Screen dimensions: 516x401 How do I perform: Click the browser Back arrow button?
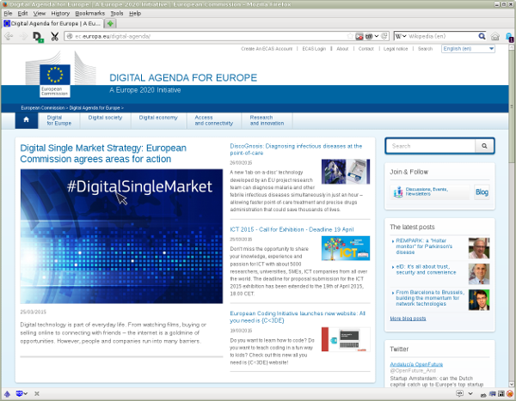(x=9, y=36)
